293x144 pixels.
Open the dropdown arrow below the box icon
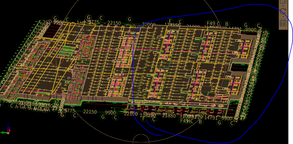(283, 6)
